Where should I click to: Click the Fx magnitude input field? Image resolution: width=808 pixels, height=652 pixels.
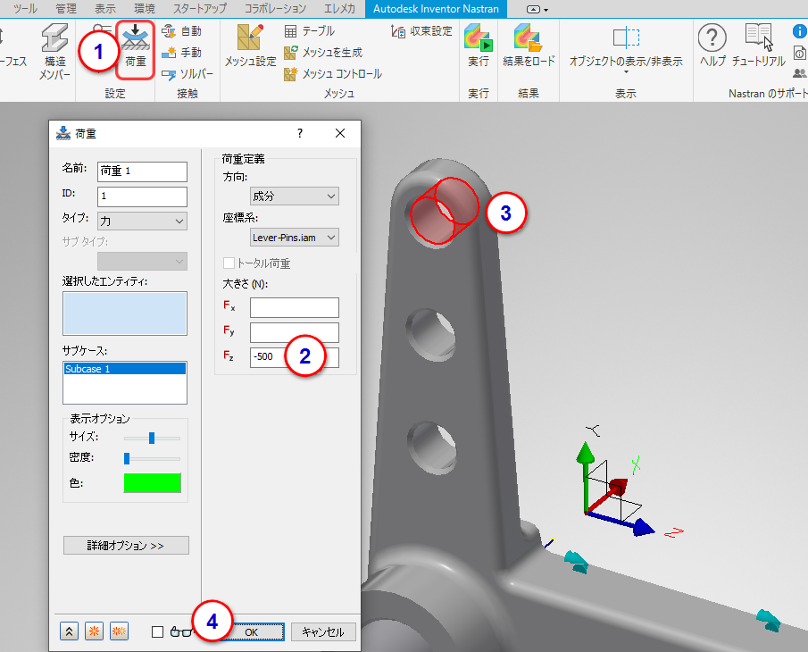pos(295,307)
